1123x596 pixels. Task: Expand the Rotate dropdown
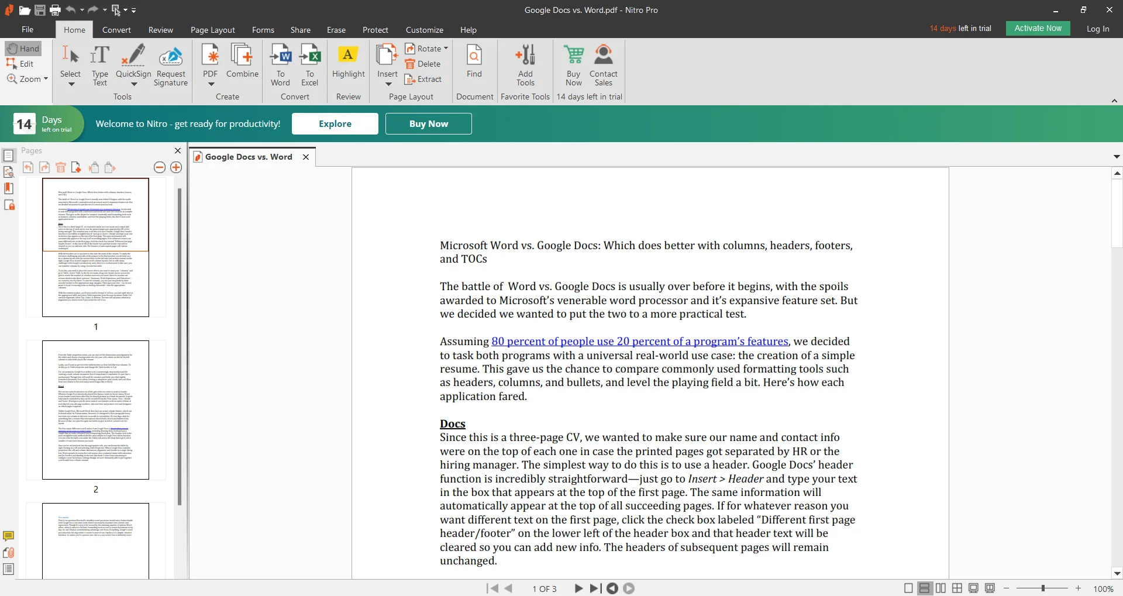tap(446, 49)
